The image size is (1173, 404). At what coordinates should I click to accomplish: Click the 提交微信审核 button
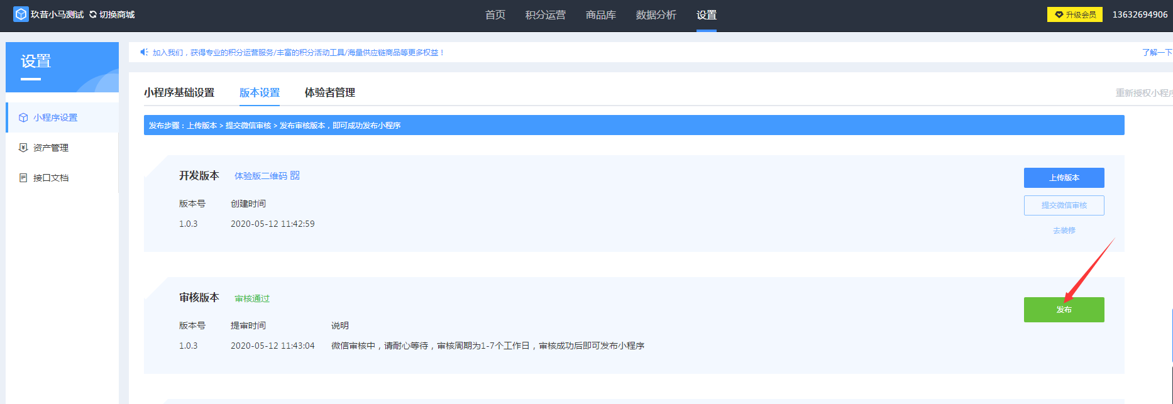click(x=1064, y=205)
